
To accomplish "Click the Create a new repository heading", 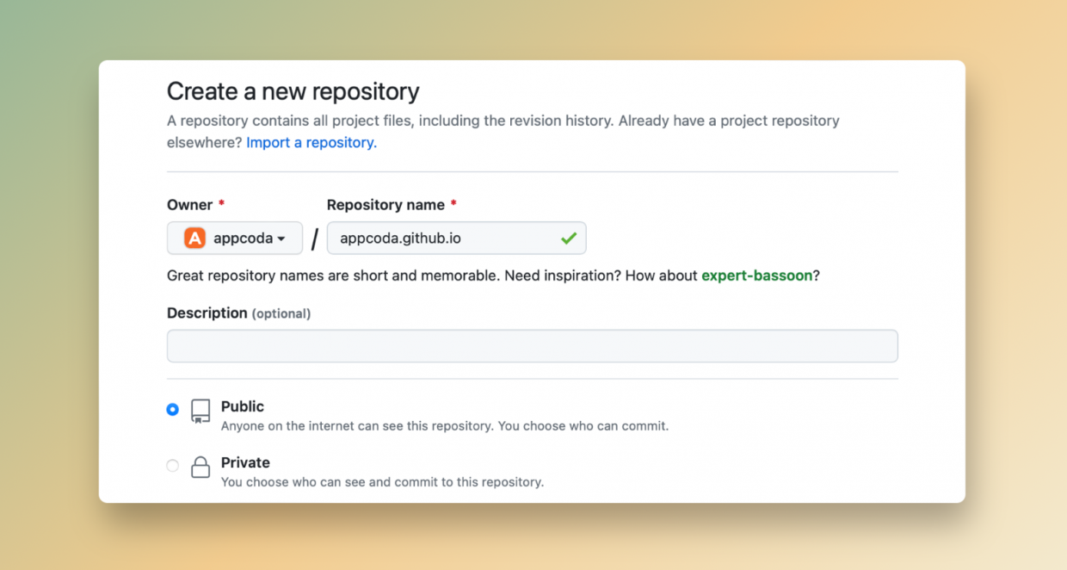I will 293,91.
